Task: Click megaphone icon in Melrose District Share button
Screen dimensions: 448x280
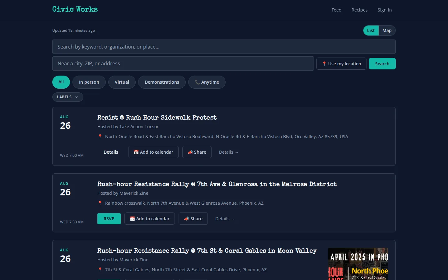Action: [x=186, y=219]
